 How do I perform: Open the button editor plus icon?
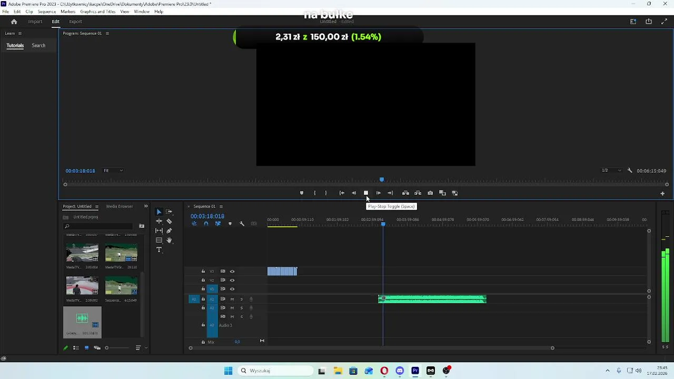662,193
